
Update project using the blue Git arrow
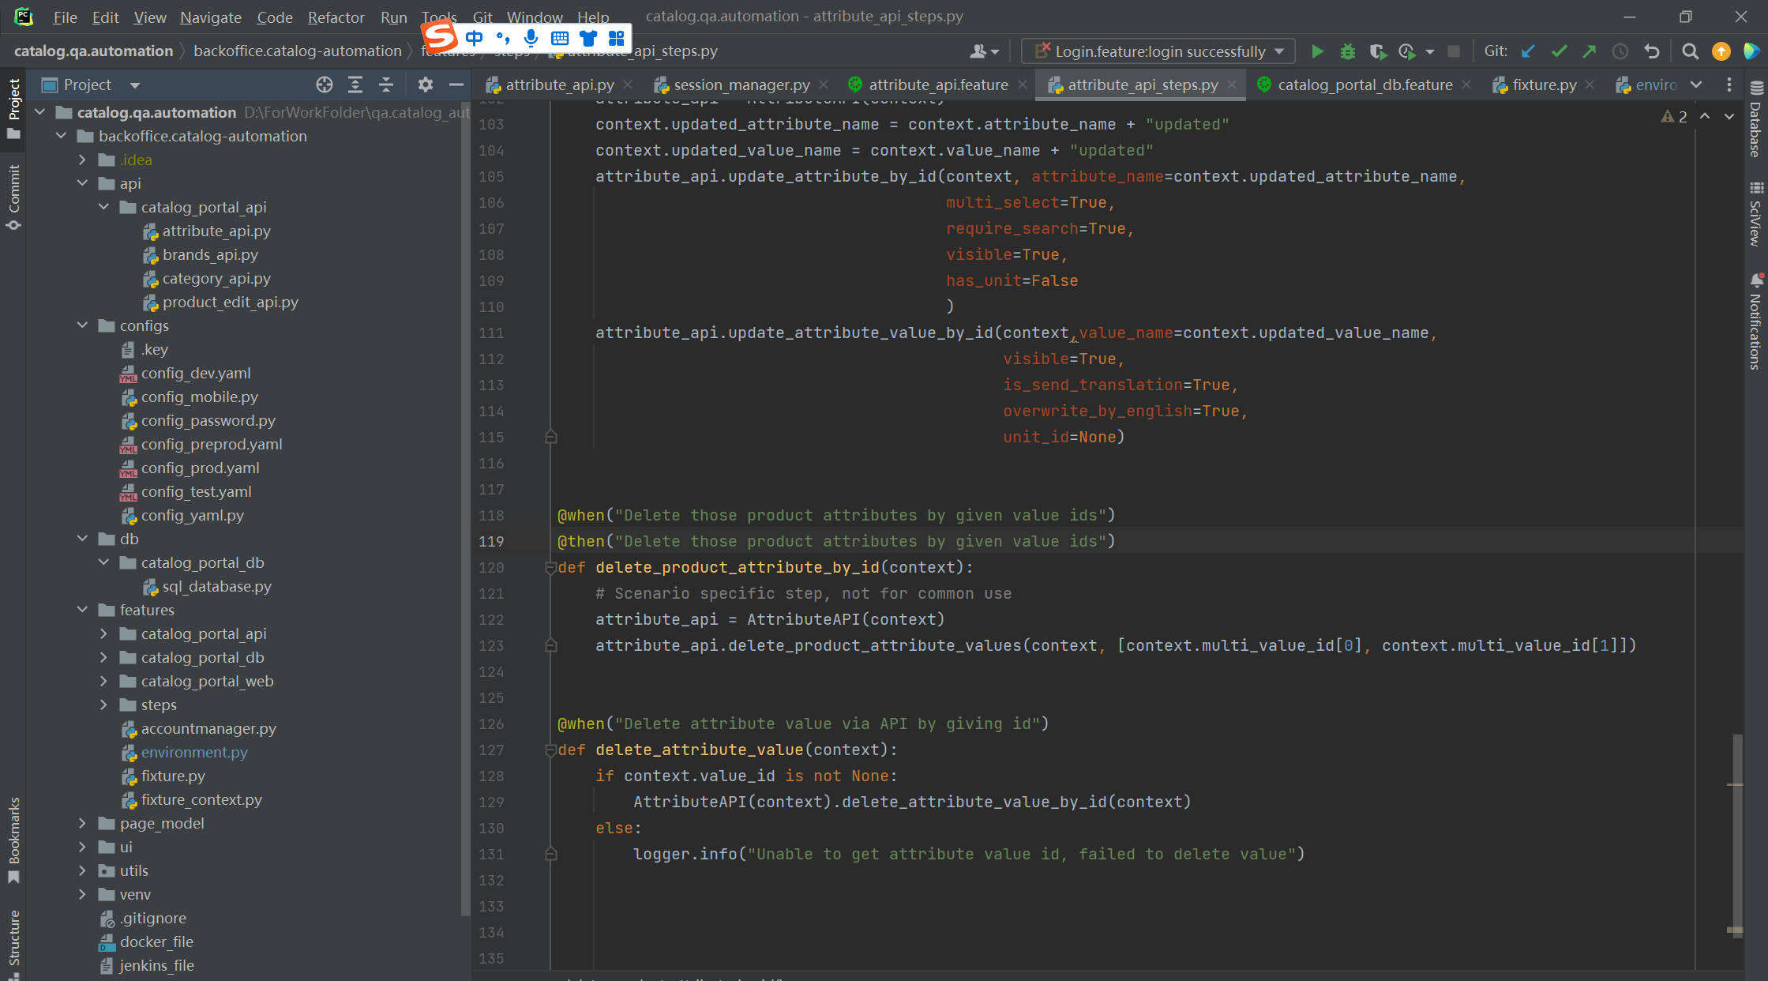(x=1529, y=51)
